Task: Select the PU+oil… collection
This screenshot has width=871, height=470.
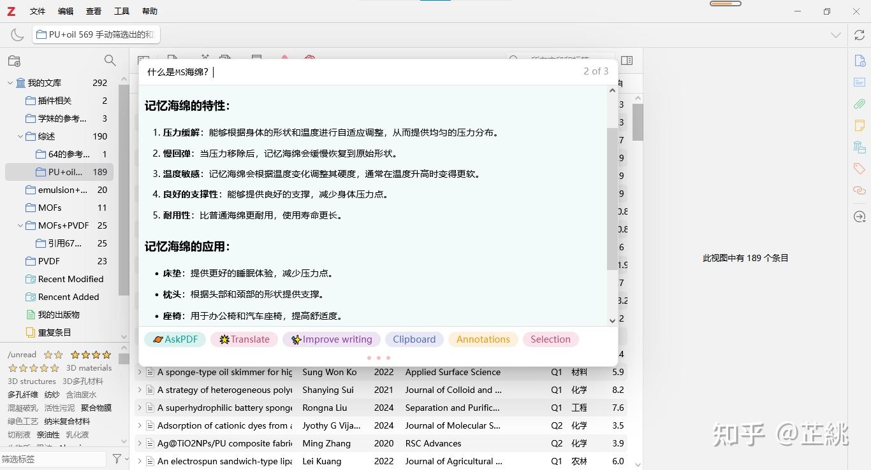Action: coord(59,172)
